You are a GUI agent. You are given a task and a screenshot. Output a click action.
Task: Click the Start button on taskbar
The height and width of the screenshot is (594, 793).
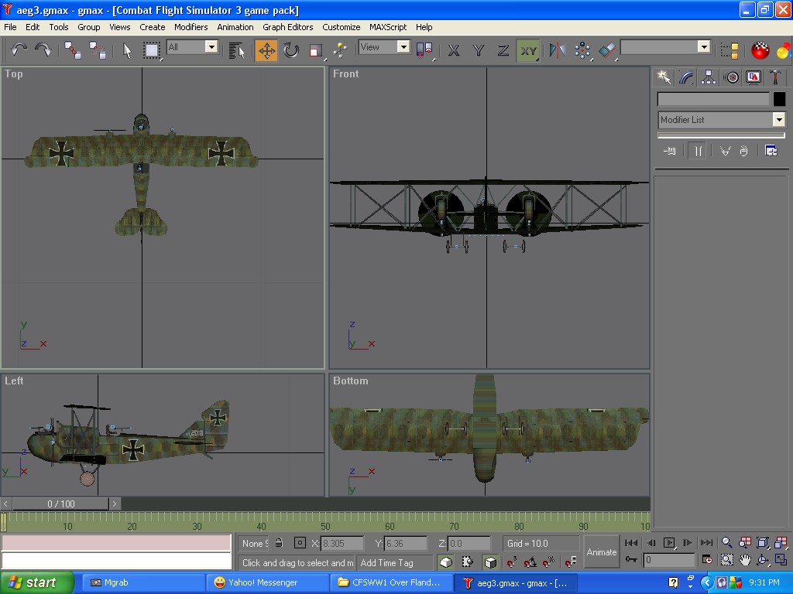tap(37, 582)
